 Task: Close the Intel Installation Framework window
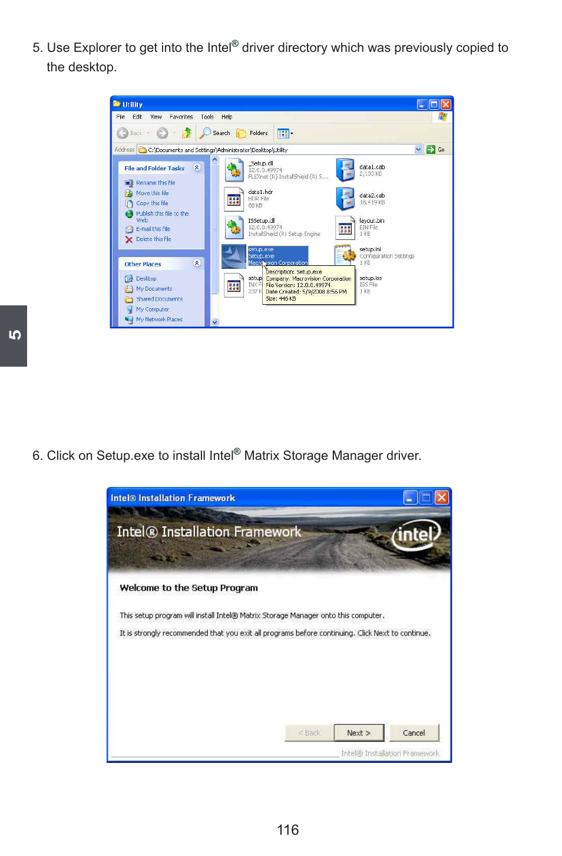coord(442,498)
